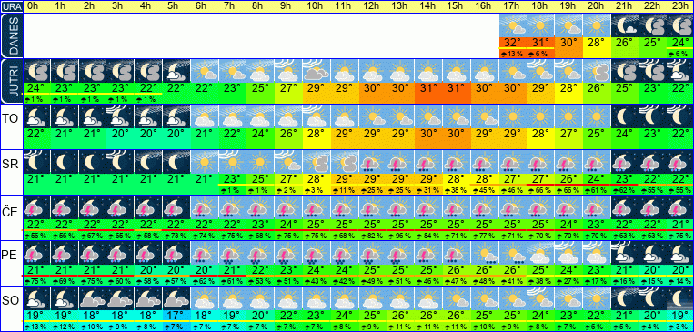
Task: Click the SR 7h clear sun icon
Action: click(233, 162)
